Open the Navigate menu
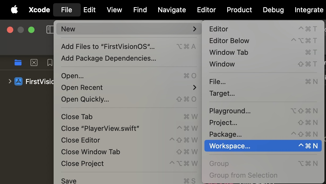This screenshot has height=184, width=326. [172, 10]
